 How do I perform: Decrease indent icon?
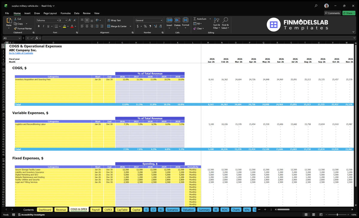(x=97, y=26)
